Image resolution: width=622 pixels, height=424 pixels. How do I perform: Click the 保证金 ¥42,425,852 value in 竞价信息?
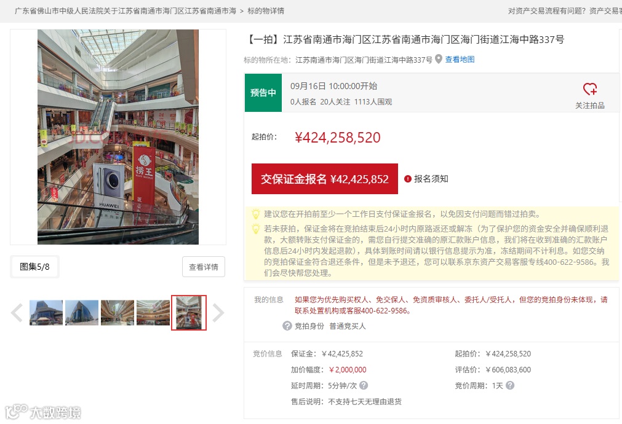click(342, 354)
